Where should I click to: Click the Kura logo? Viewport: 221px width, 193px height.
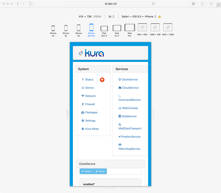point(91,53)
